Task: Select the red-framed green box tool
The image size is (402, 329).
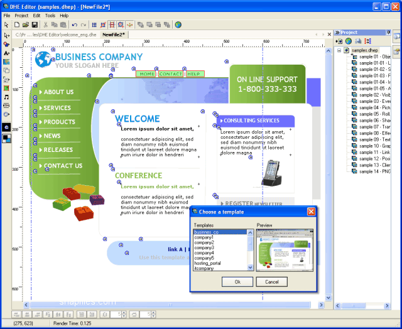Action: point(6,88)
